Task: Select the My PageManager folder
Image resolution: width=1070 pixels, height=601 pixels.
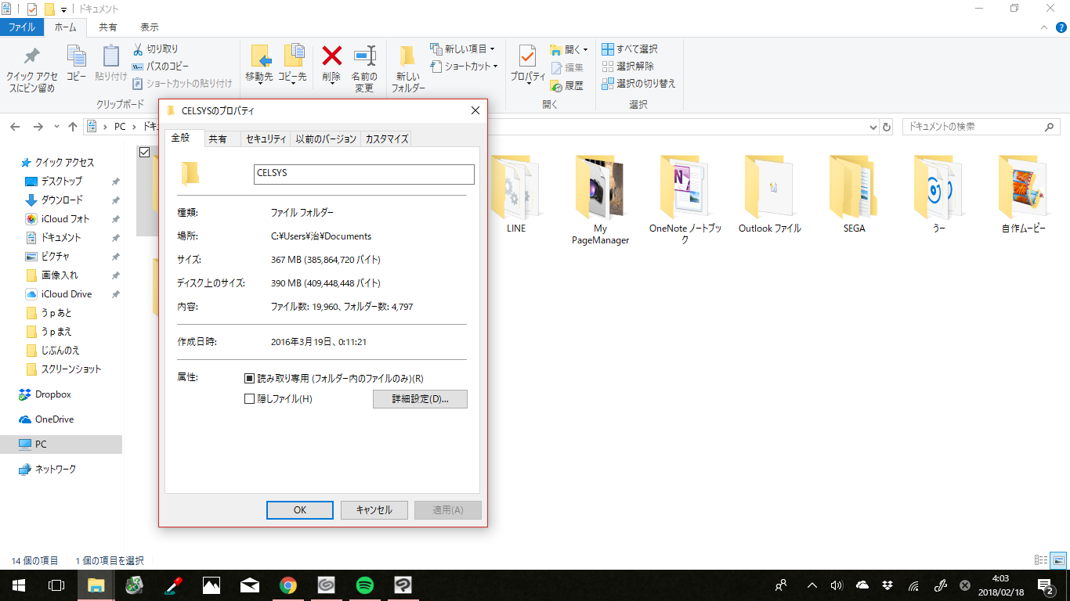Action: tap(601, 201)
